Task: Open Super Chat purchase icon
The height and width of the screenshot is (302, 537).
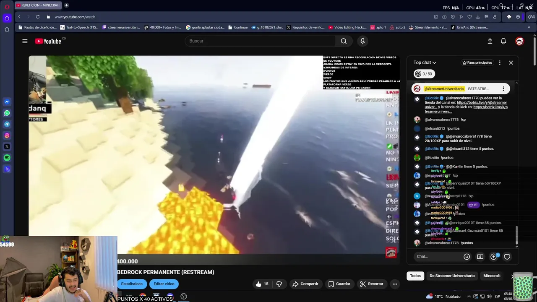Action: click(480, 257)
